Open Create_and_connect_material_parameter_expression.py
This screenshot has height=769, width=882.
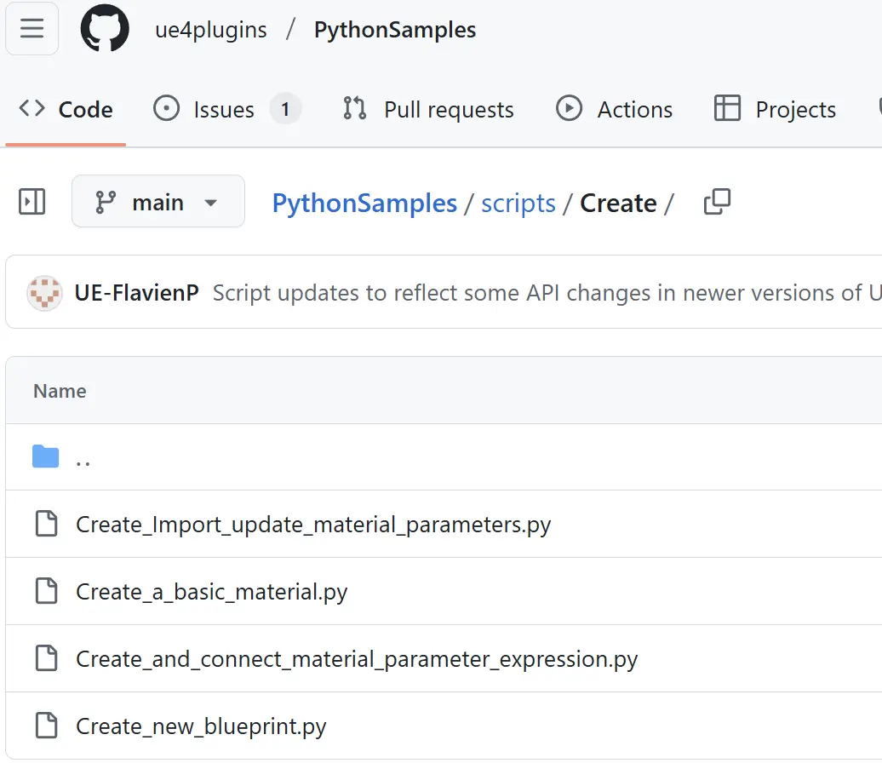click(357, 659)
